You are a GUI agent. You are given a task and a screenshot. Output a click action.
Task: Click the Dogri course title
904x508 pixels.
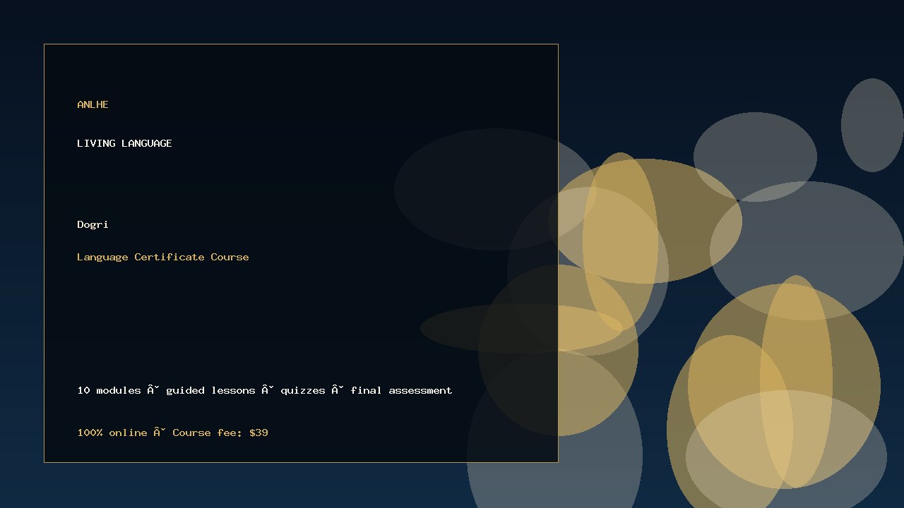pyautogui.click(x=93, y=224)
